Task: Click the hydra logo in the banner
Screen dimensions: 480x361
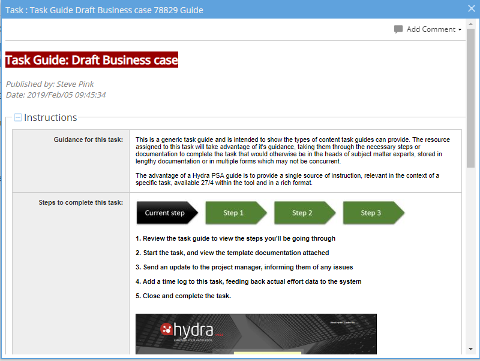Action: [x=187, y=330]
